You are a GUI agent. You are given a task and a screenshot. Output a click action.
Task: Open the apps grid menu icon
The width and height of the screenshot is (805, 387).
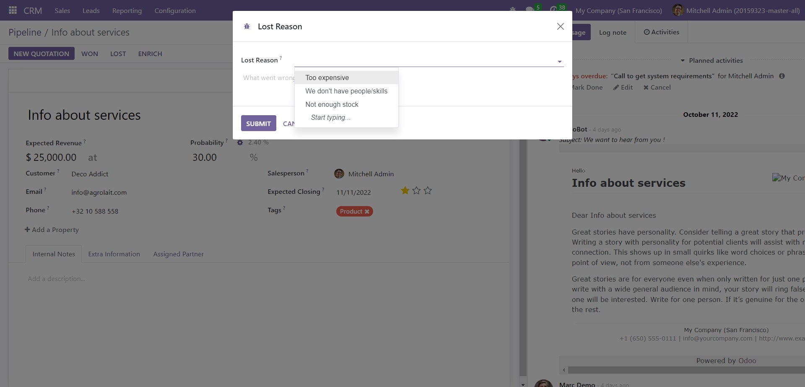click(x=13, y=10)
